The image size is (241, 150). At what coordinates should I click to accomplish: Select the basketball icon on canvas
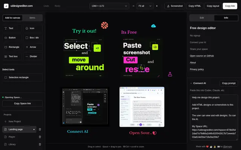[105, 25]
